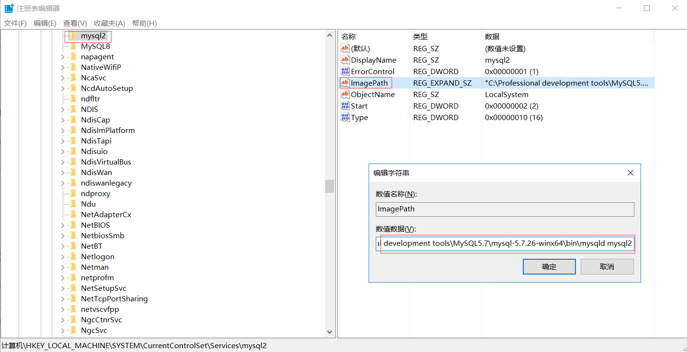Close the 编辑字符串 dialog
Viewport: 687px width, 352px height.
[x=631, y=173]
